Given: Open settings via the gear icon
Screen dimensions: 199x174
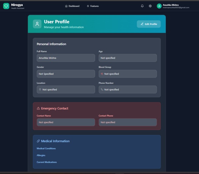Looking at the screenshot, I should click(x=150, y=6).
